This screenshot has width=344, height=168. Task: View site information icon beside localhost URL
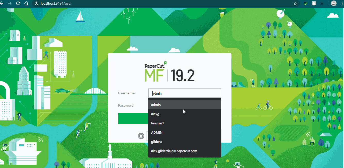(37, 4)
